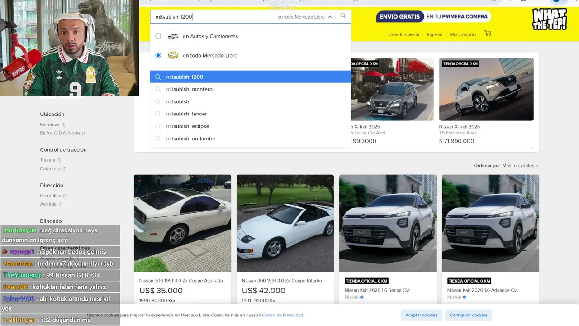This screenshot has height=326, width=579.
Task: Click the price 'US$ 35.000'
Action: pos(161,291)
